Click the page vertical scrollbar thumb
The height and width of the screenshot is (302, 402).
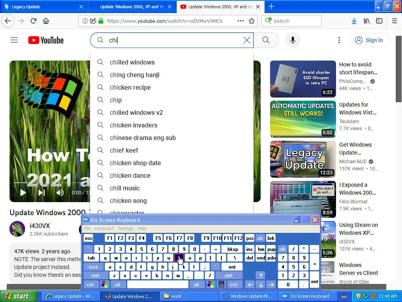(398, 69)
